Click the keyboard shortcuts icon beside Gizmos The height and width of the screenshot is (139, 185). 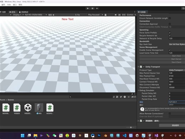[x=120, y=15]
